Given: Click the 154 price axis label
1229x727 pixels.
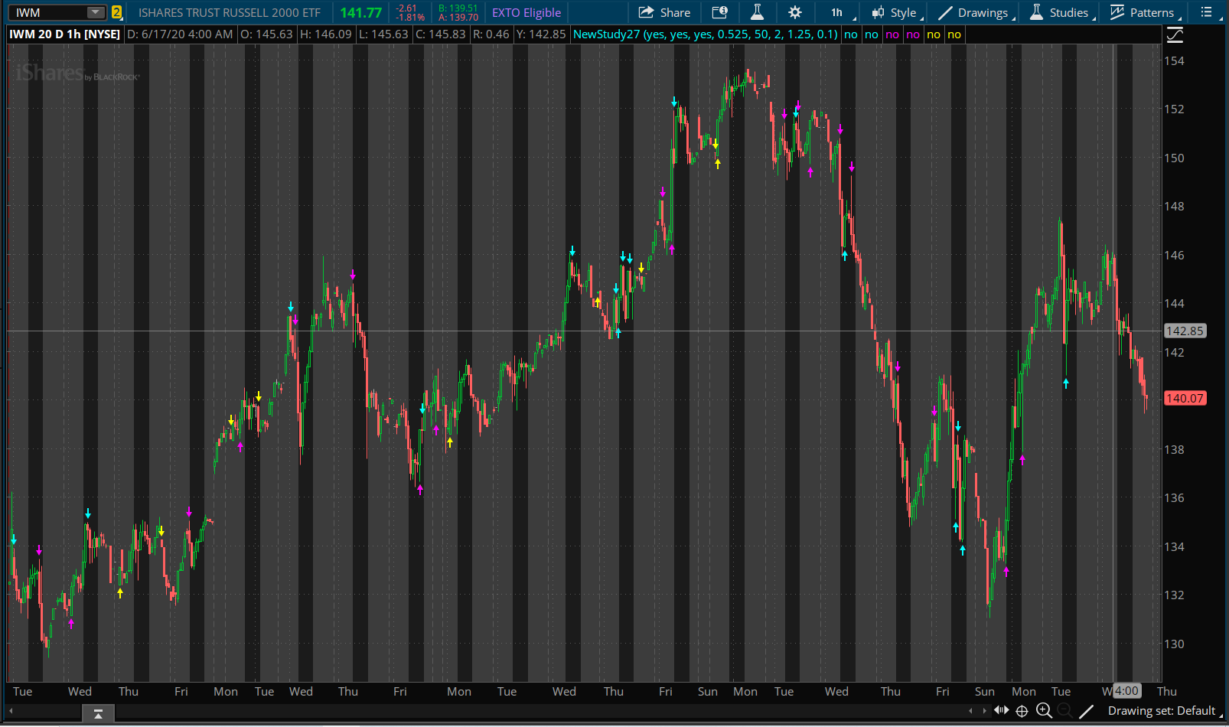Looking at the screenshot, I should tap(1174, 60).
